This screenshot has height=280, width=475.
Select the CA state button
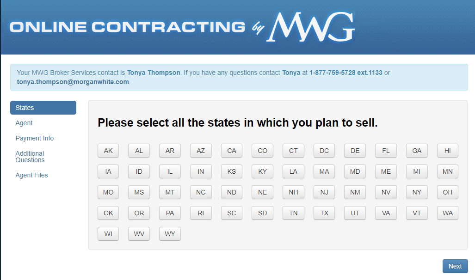pyautogui.click(x=232, y=151)
